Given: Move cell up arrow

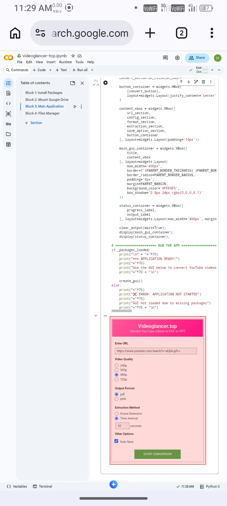Looking at the screenshot, I should [181, 82].
